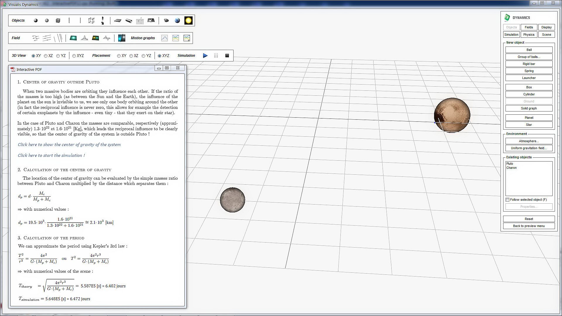
Task: Set 3D View to XZ radio button
Action: click(x=46, y=56)
